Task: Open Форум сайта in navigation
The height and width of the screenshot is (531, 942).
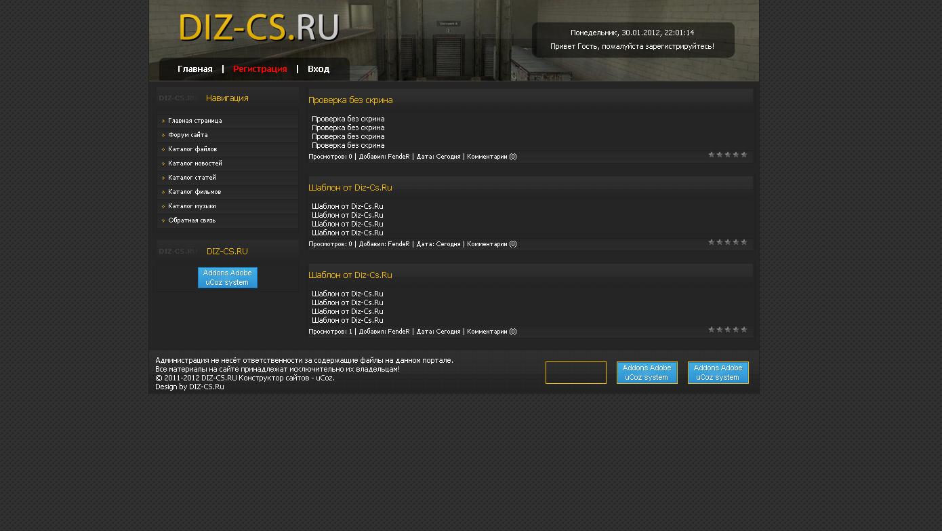Action: click(188, 135)
